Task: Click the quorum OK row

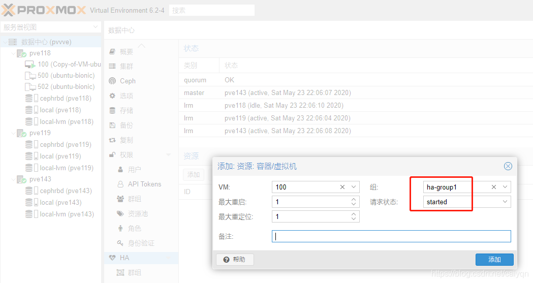Action: (356, 80)
